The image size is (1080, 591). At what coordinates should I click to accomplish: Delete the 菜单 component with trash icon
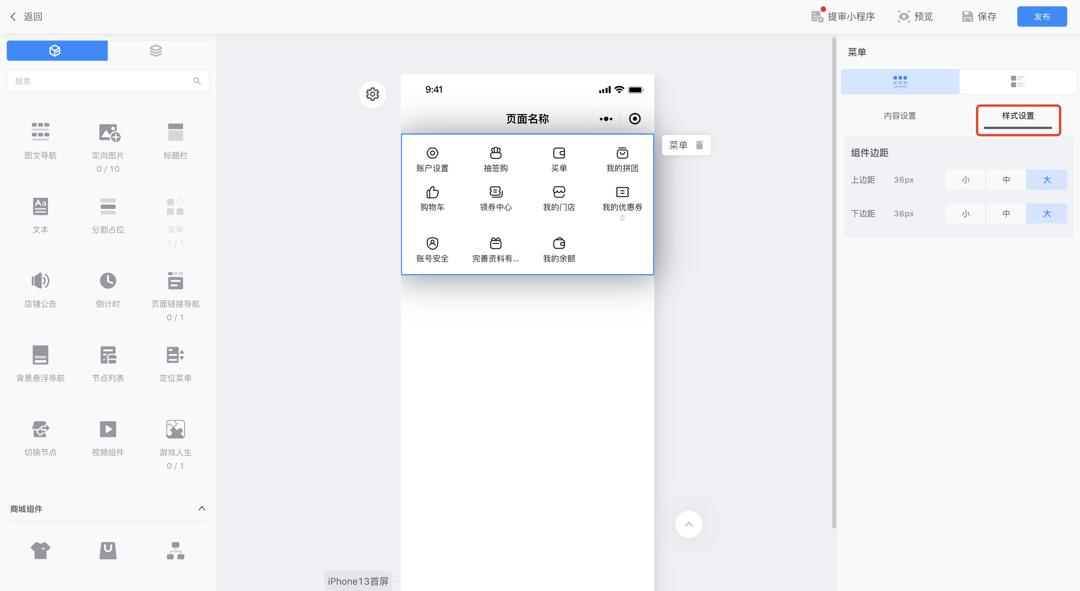699,145
